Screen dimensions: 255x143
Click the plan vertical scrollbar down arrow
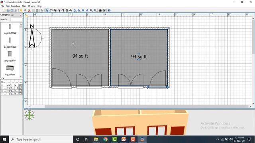(253, 103)
